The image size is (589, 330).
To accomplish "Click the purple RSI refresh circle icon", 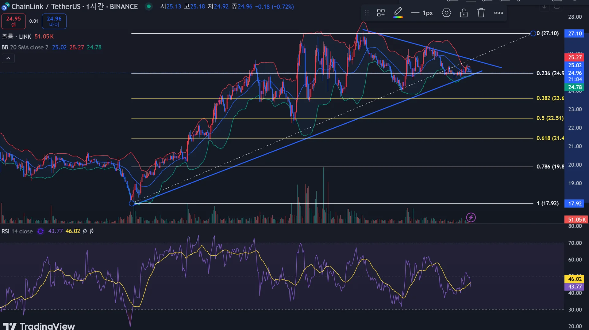I will (40, 231).
